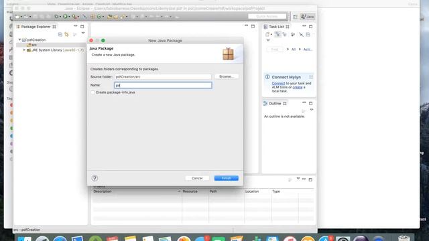The image size is (429, 241).
Task: Expand the JRE System Library node
Action: pos(24,50)
